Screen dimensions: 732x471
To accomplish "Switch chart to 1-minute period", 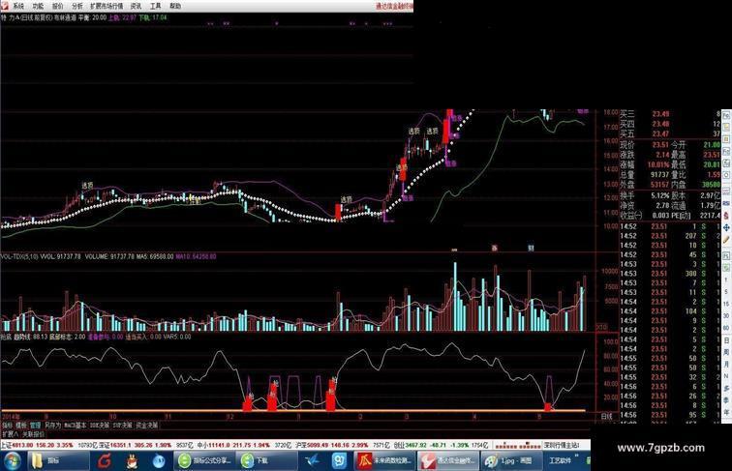I will pos(726,280).
